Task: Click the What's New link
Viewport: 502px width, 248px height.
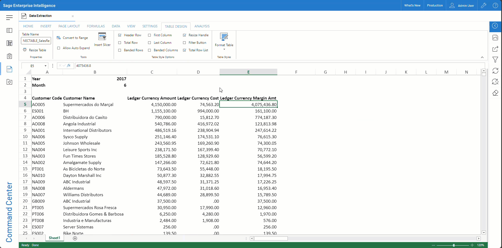Action: 412,5
